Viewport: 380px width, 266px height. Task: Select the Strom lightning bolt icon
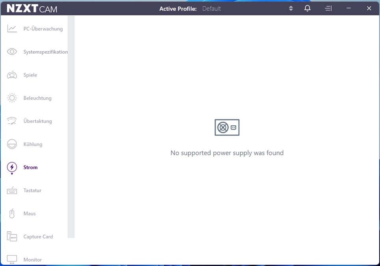click(x=12, y=167)
